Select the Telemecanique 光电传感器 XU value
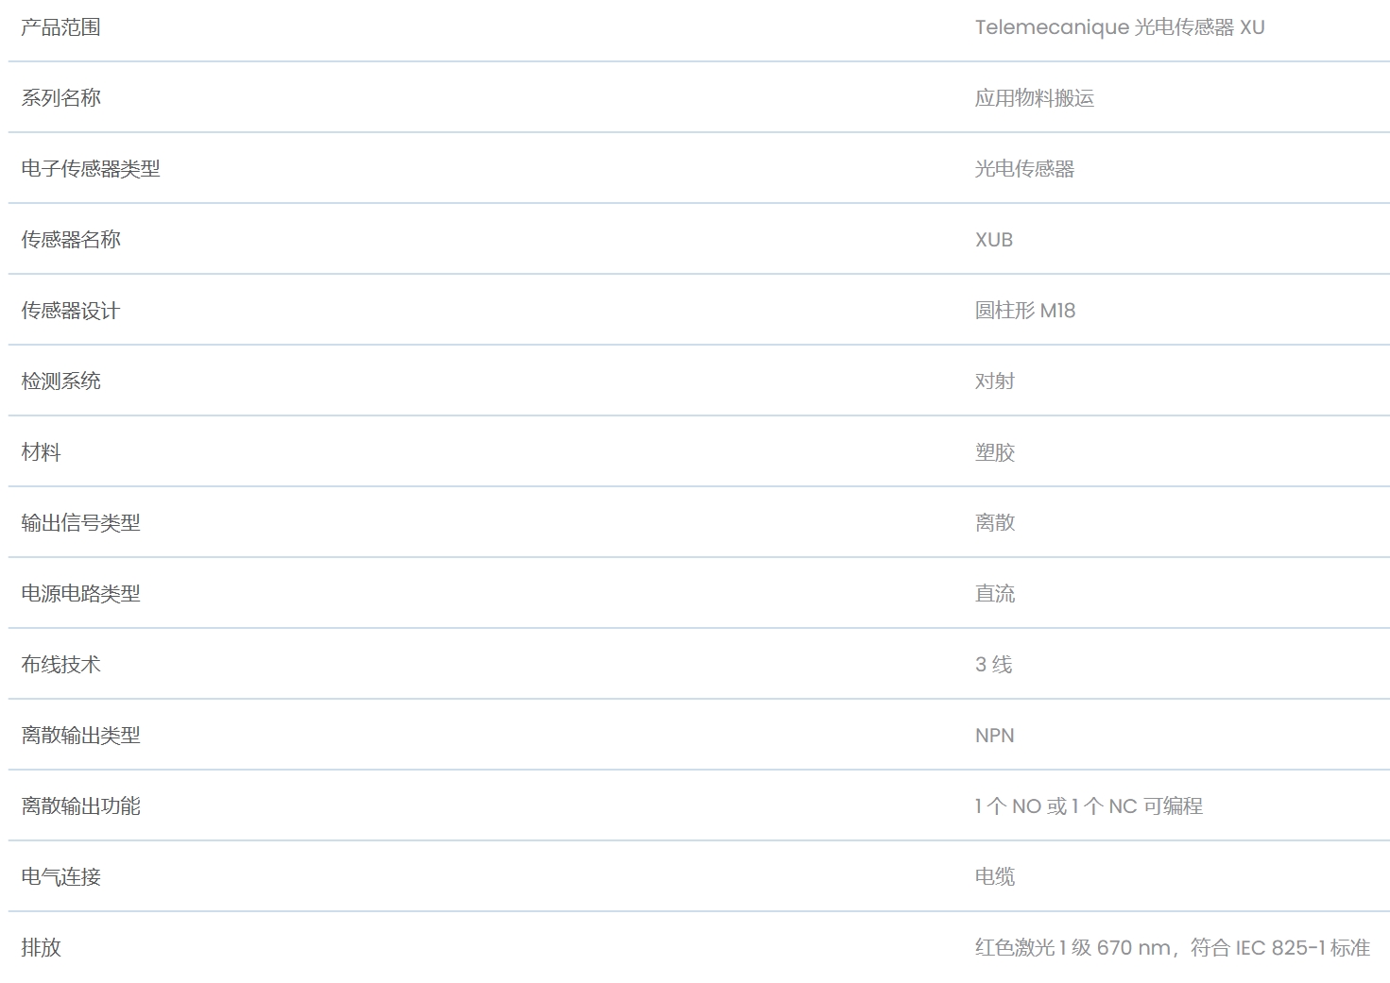1390x983 pixels. point(1120,27)
